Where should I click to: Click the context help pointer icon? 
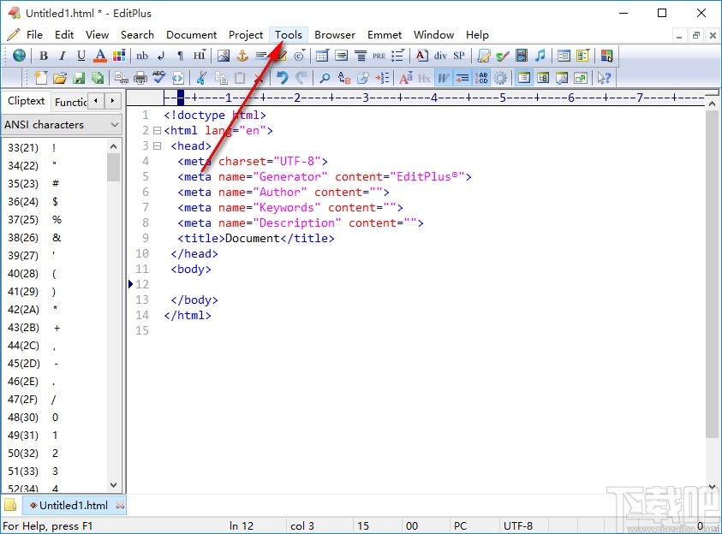pyautogui.click(x=604, y=78)
